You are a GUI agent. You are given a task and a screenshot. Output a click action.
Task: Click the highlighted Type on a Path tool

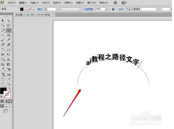[x=9, y=30]
